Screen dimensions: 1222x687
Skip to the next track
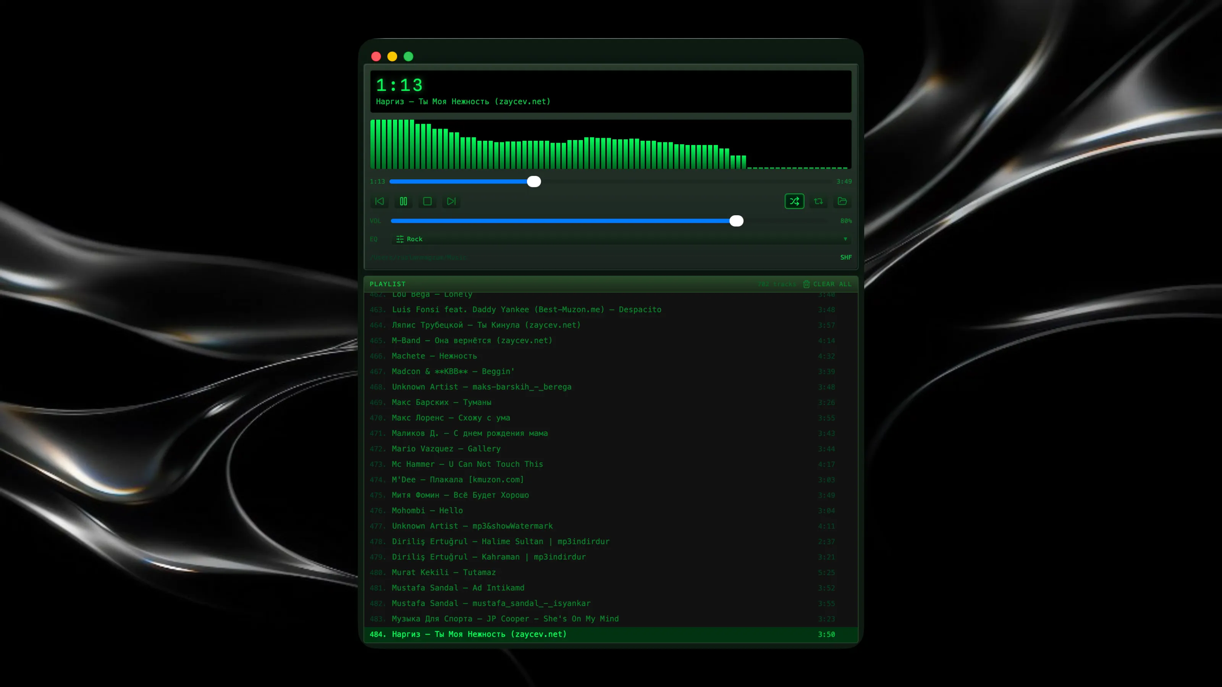[451, 202]
